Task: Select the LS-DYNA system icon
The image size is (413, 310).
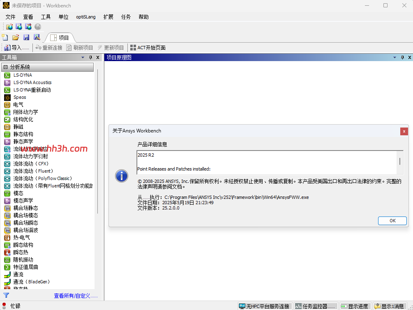Action: pyautogui.click(x=7, y=75)
